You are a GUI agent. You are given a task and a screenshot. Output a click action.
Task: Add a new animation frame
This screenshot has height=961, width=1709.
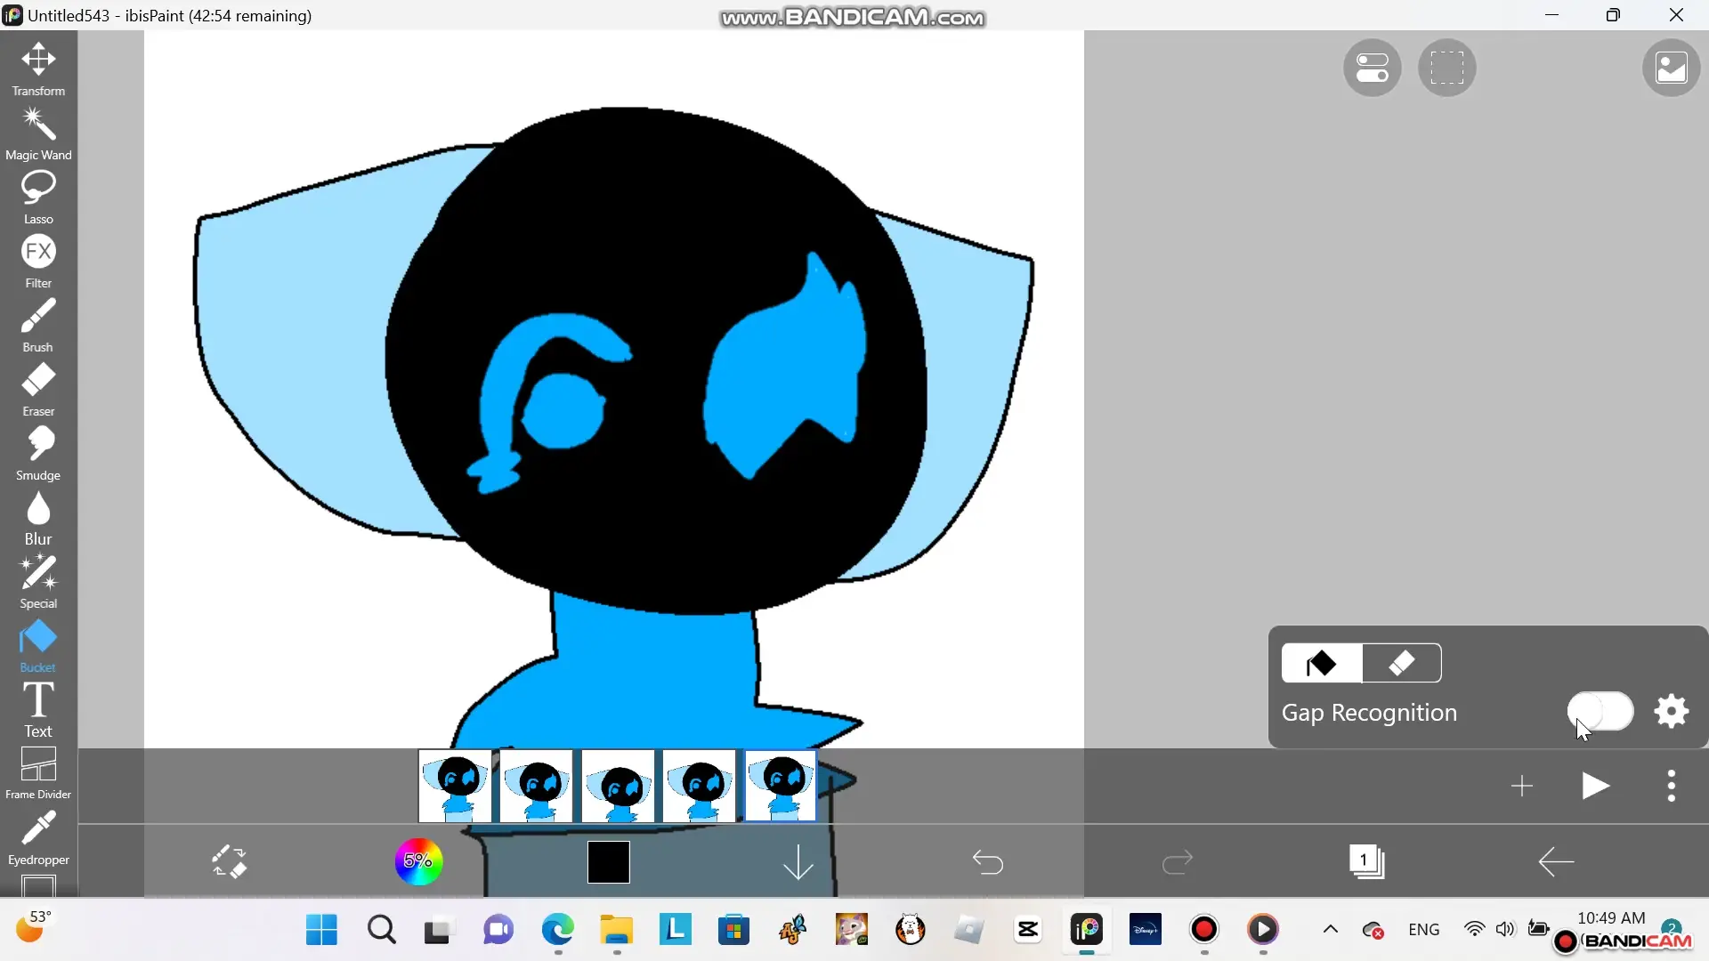tap(1522, 787)
